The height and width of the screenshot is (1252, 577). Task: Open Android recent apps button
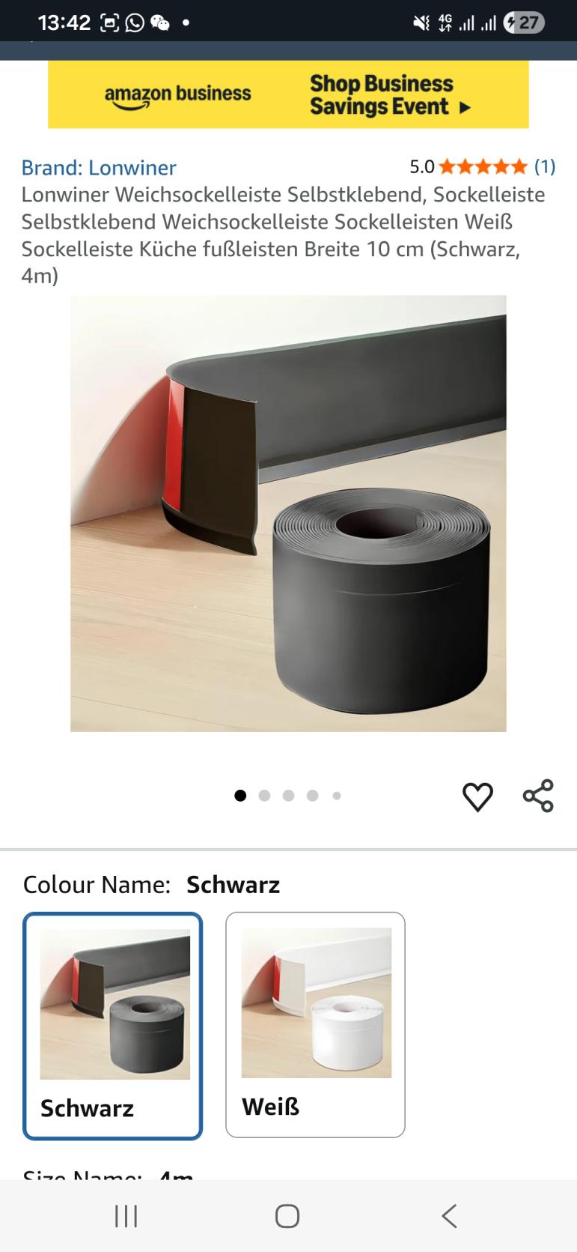(x=126, y=1216)
